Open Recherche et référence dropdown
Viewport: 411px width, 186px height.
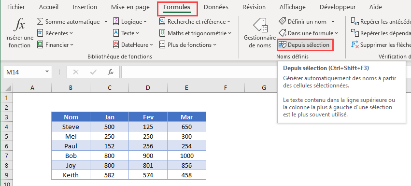[x=195, y=22]
